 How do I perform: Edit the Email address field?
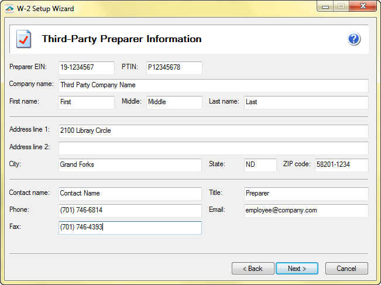(306, 211)
